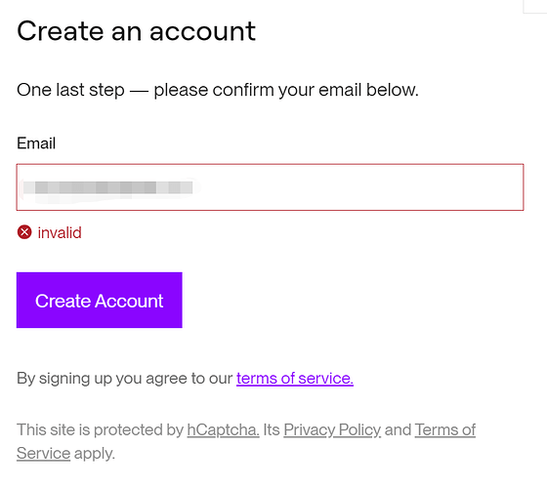Viewport: 547px width, 488px height.
Task: Click empty space inside the Email field
Action: point(359,187)
